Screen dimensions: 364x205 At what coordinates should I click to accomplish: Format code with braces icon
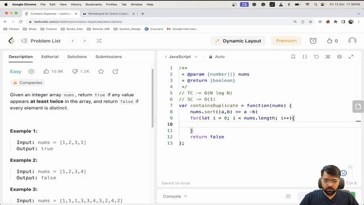305,57
